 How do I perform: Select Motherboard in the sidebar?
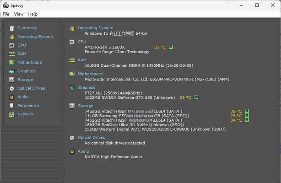(30, 62)
